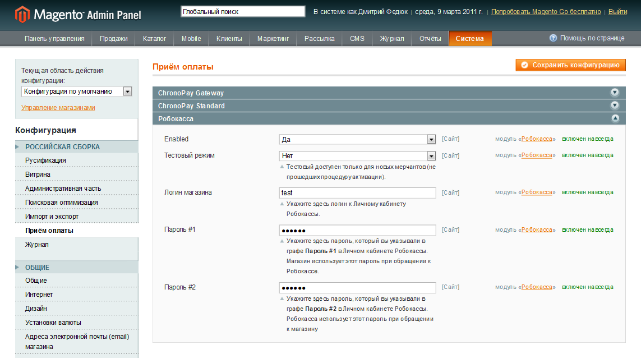
Task: Log out via Выйти link
Action: pos(617,11)
